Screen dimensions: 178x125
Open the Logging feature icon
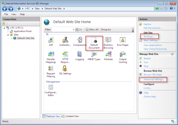coord(79,56)
